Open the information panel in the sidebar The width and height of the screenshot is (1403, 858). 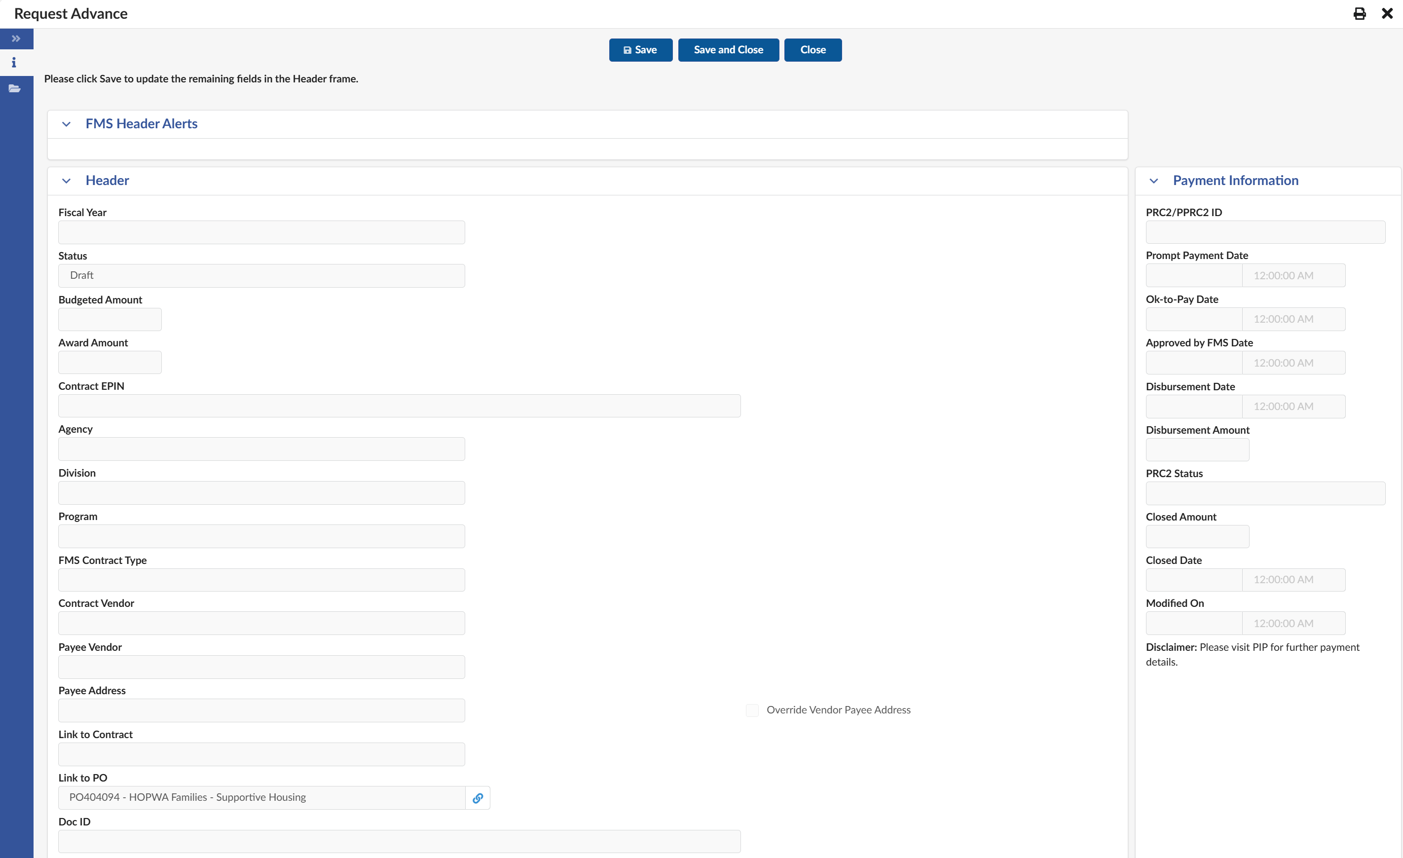point(14,63)
